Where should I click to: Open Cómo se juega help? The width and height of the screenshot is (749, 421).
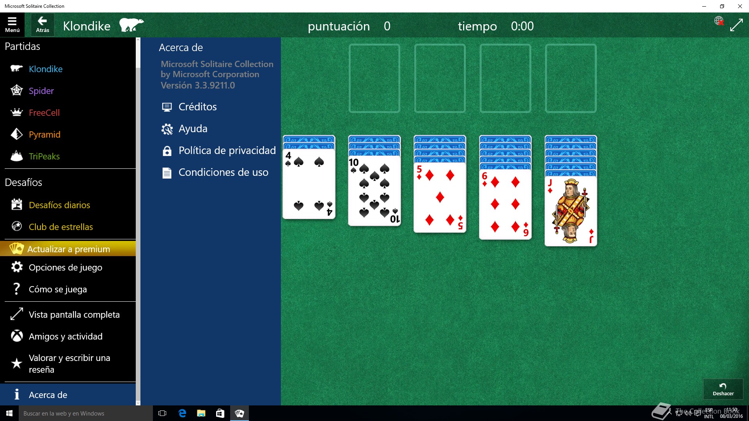click(x=68, y=289)
